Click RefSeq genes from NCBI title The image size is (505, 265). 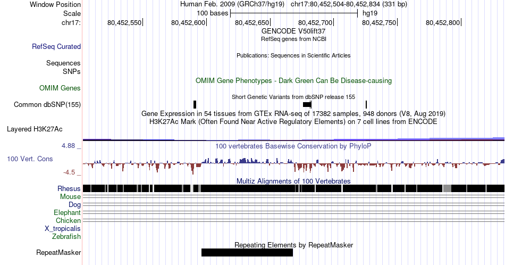[x=294, y=39]
